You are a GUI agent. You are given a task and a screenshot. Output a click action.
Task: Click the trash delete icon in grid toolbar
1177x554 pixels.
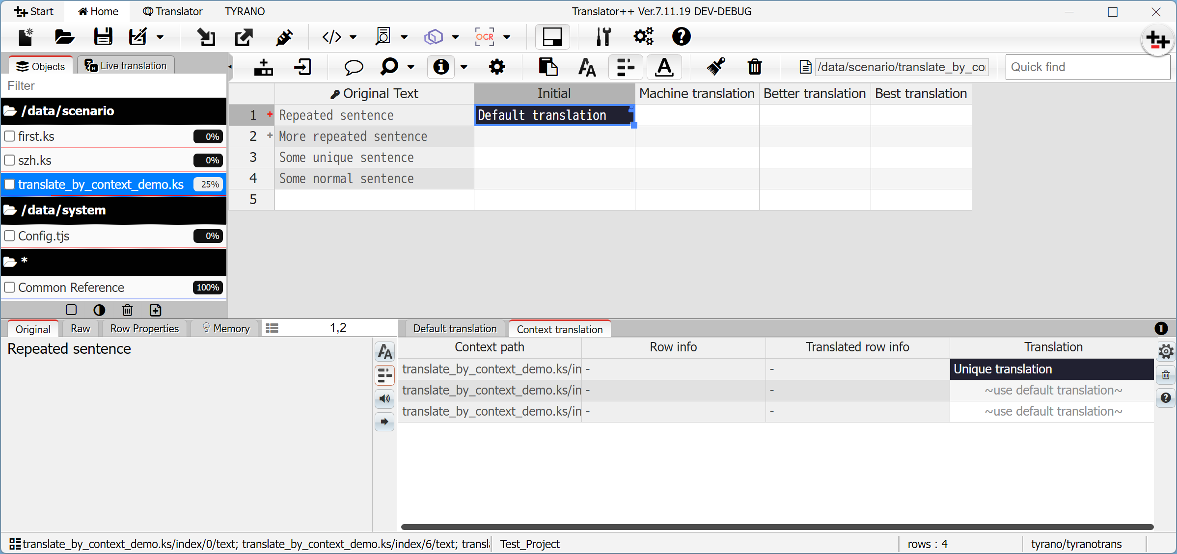pos(754,67)
